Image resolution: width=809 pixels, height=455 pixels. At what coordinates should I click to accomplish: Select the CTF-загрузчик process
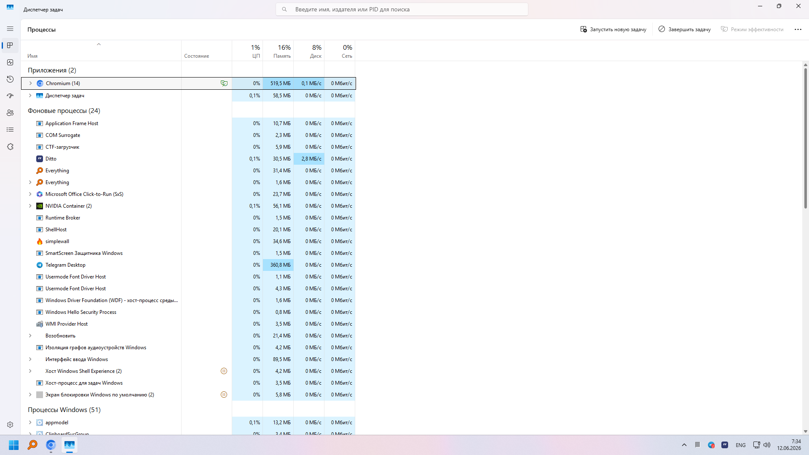pos(188,147)
